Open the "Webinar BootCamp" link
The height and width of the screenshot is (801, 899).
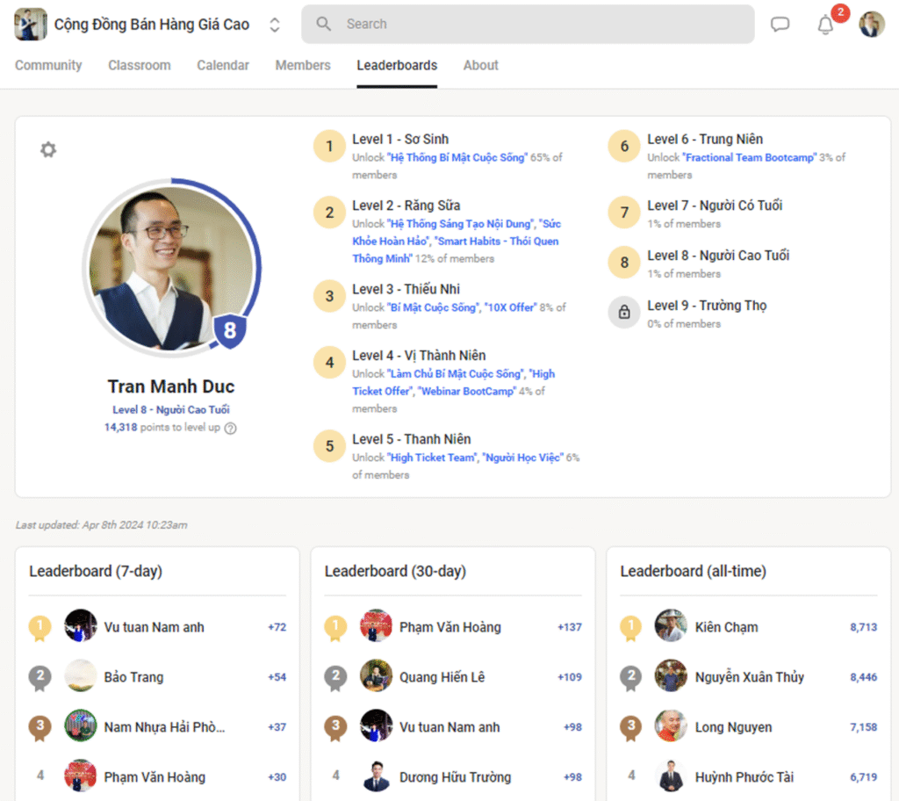467,392
